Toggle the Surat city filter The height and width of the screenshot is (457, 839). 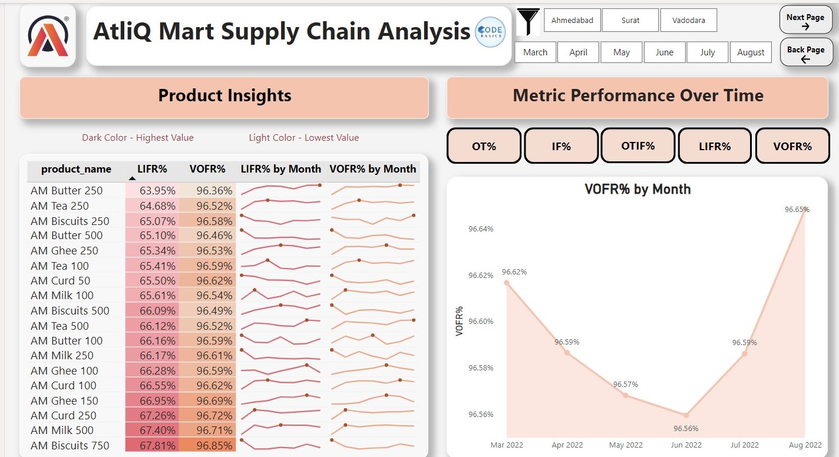[630, 20]
